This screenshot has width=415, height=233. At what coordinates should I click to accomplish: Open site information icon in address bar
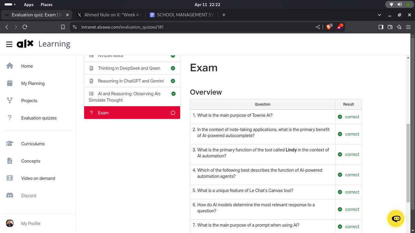coord(74,27)
